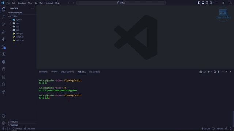Switch to the Terminal tab
The image size is (234, 131).
pyautogui.click(x=82, y=72)
